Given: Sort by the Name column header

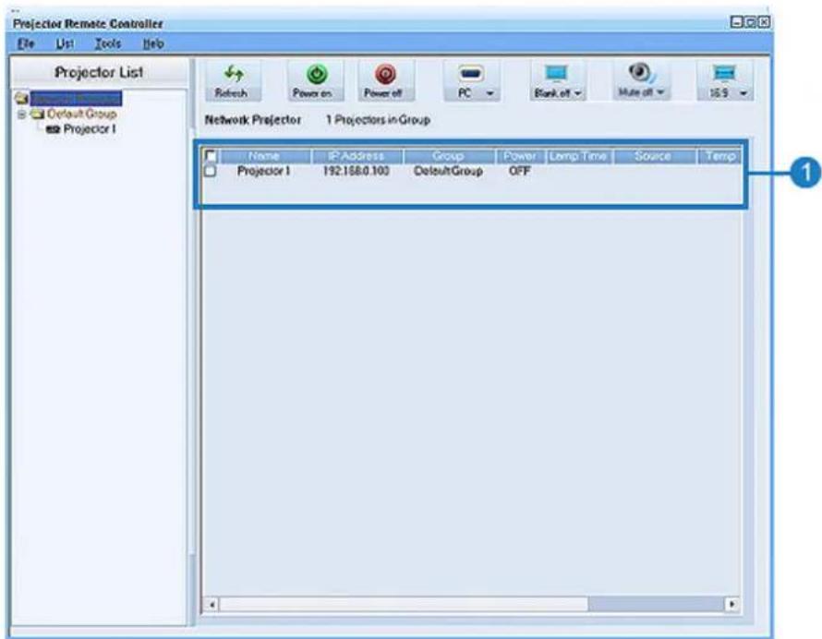Looking at the screenshot, I should [265, 156].
